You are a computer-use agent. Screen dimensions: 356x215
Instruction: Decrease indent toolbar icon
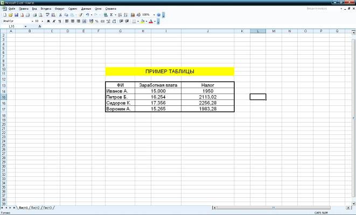pos(121,21)
